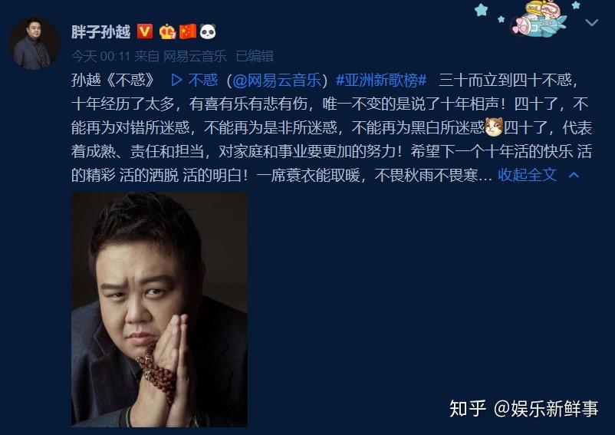This screenshot has width=615, height=435.
Task: Click the up caret beside 收起全文
Action: pyautogui.click(x=574, y=175)
